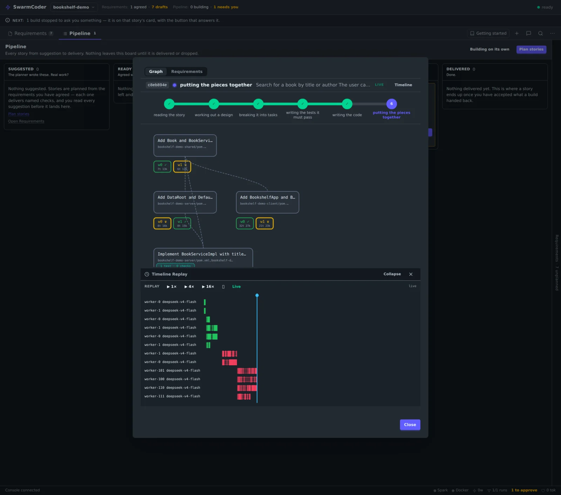Click the search magnifier icon
561x495 pixels.
(540, 33)
